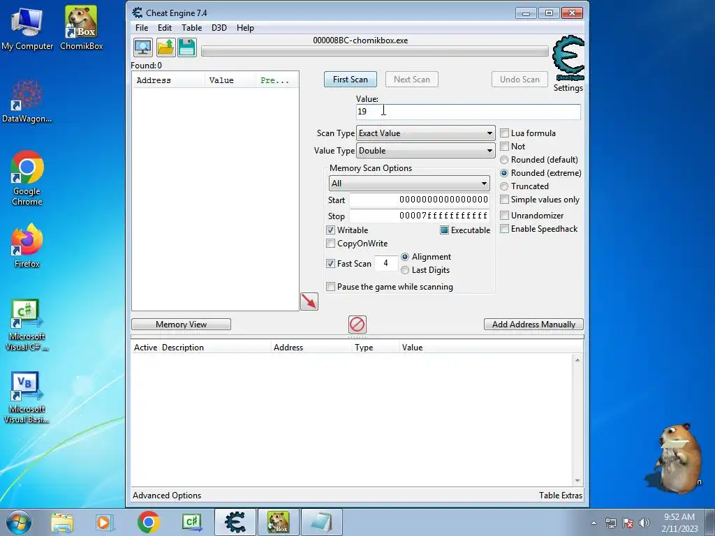Screen dimensions: 715x536
Task: Toggle the Executable checkbox
Action: point(444,230)
